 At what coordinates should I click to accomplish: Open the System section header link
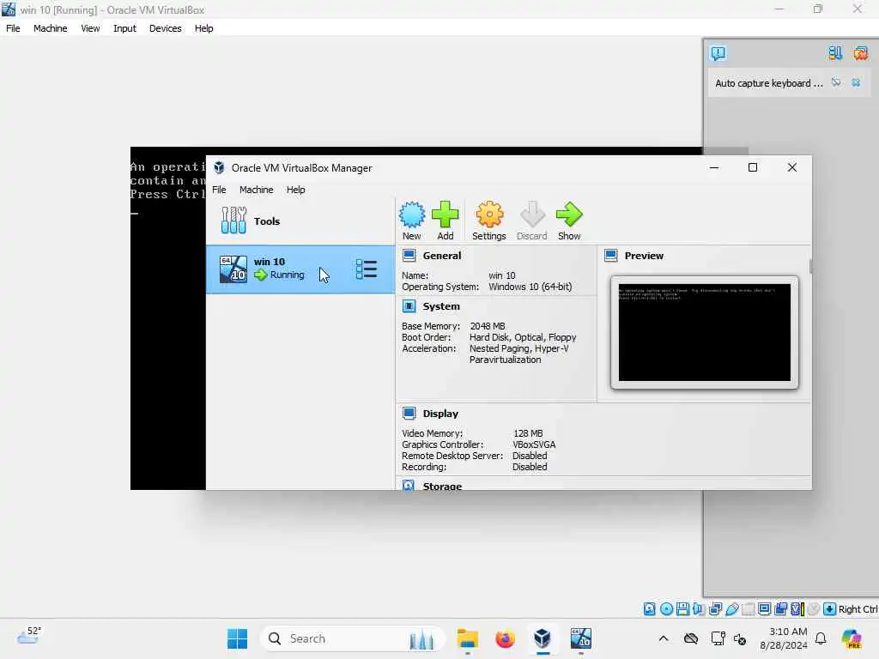coord(441,306)
